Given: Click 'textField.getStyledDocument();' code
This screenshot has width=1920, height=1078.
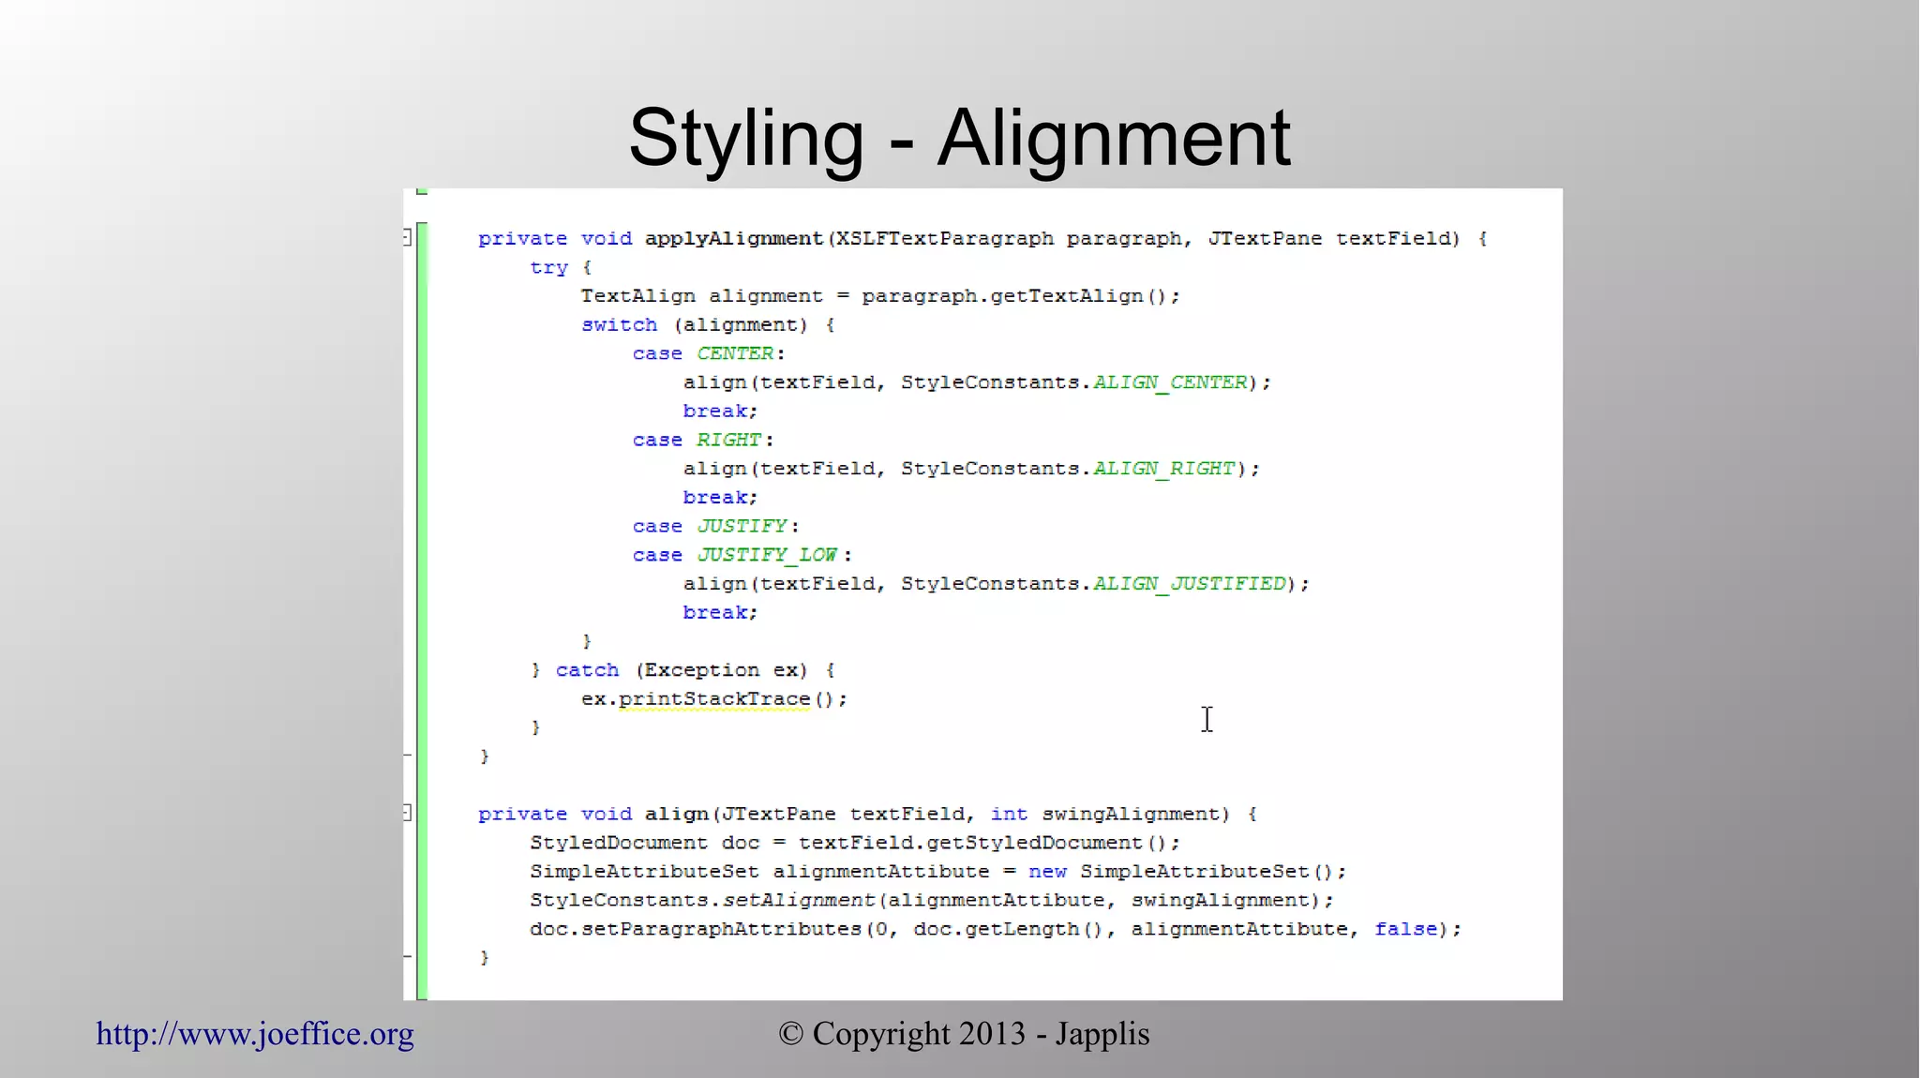Looking at the screenshot, I should [x=989, y=843].
